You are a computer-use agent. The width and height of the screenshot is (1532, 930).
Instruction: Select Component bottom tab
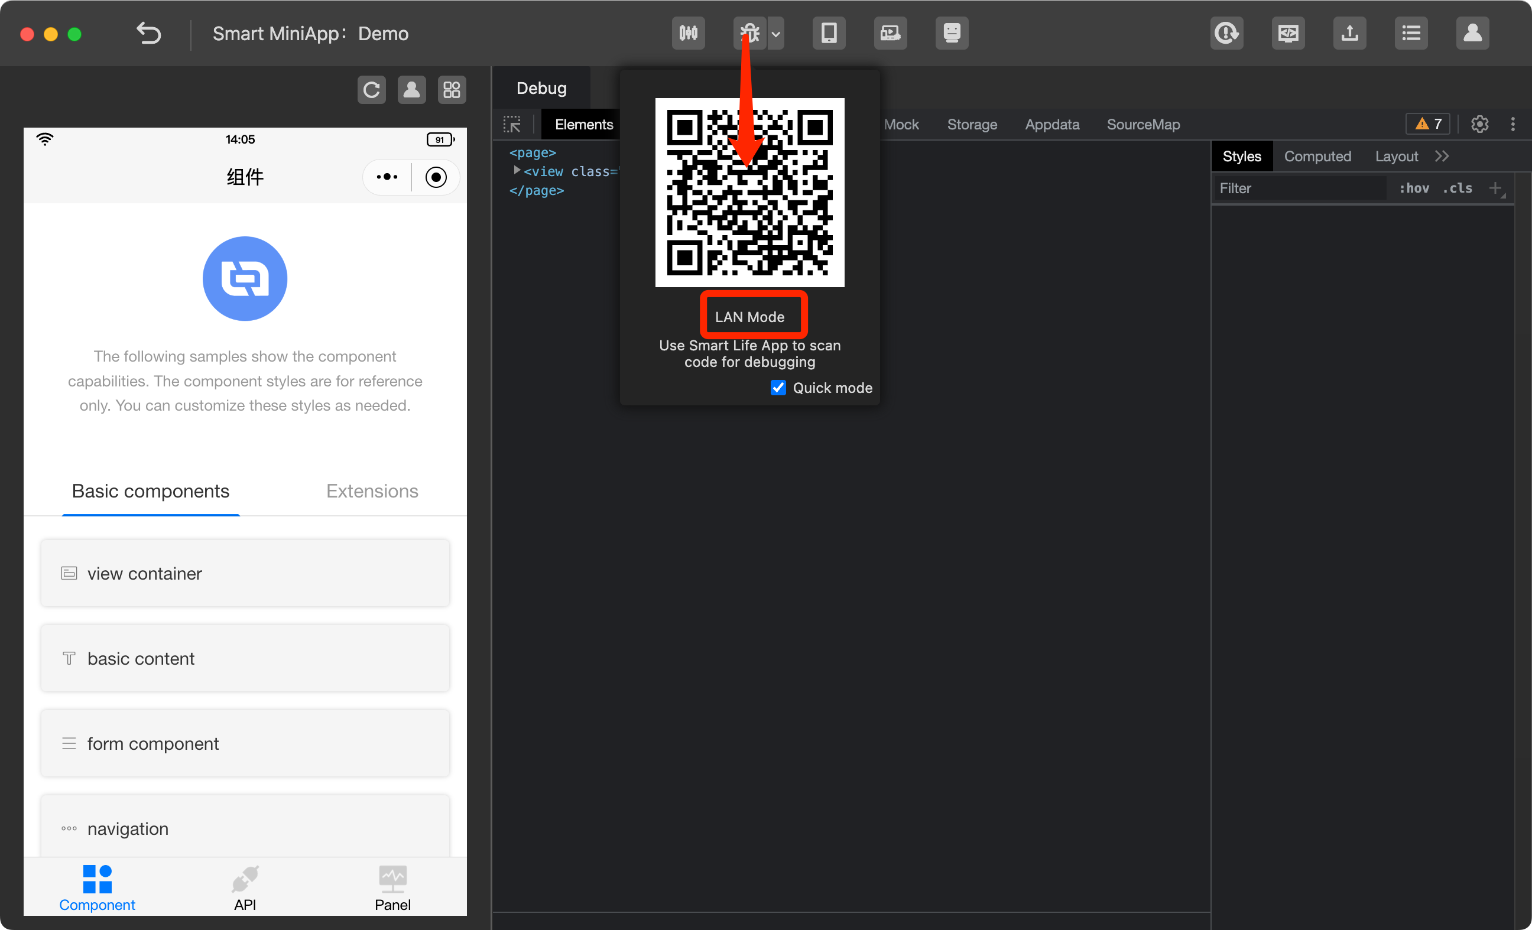point(97,887)
